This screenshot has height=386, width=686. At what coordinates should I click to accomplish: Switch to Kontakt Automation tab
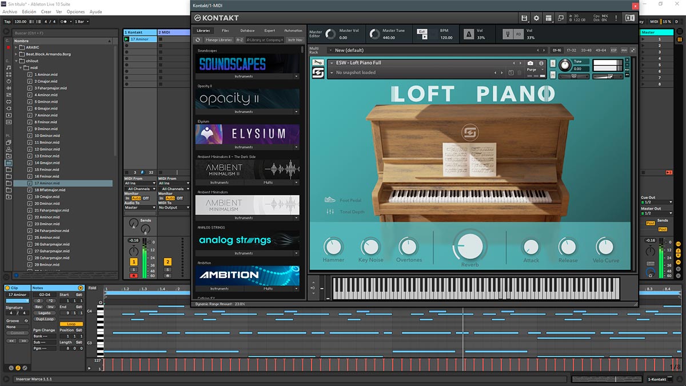point(293,30)
